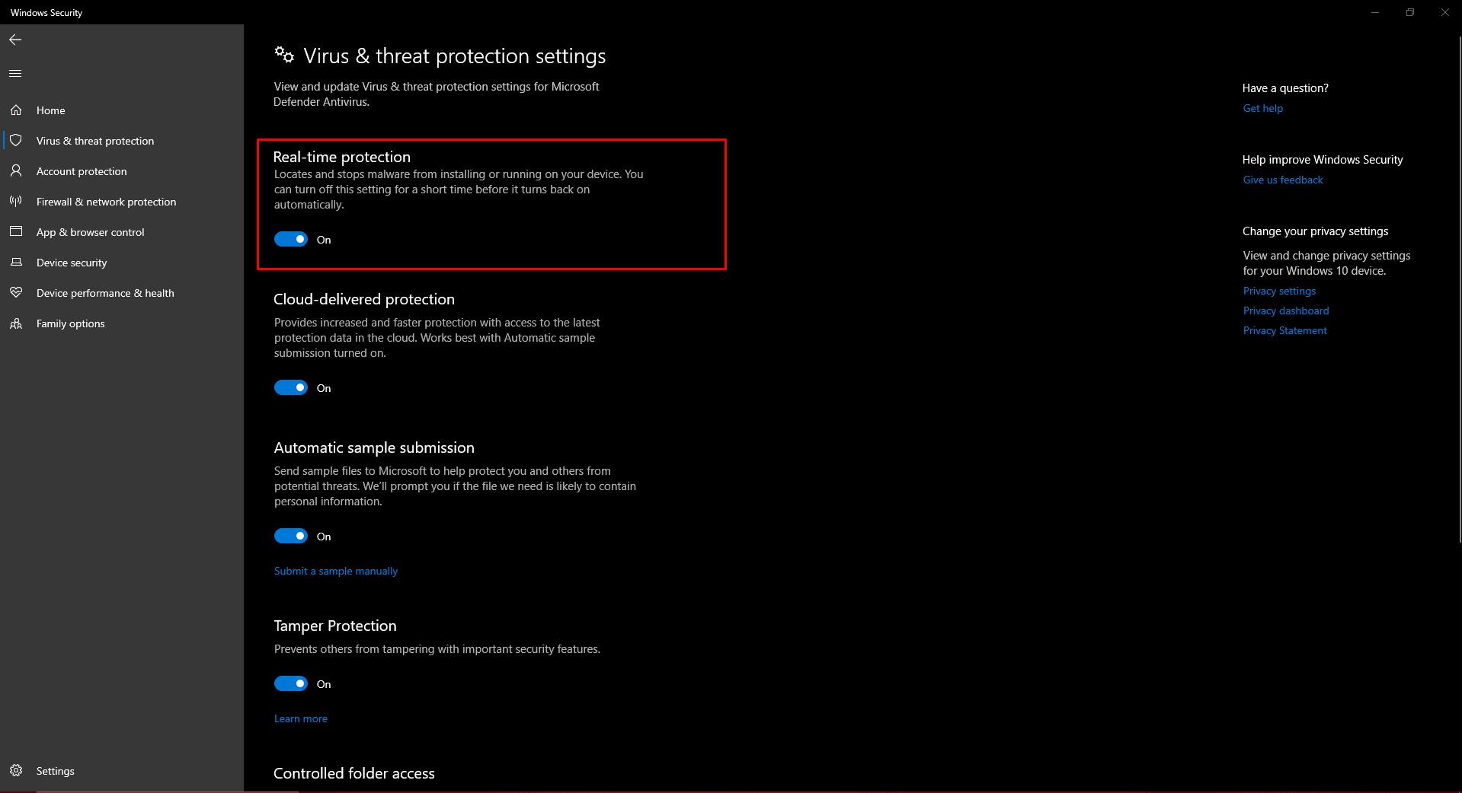
Task: Click 'Help improve Windows Security' text
Action: 1323,160
